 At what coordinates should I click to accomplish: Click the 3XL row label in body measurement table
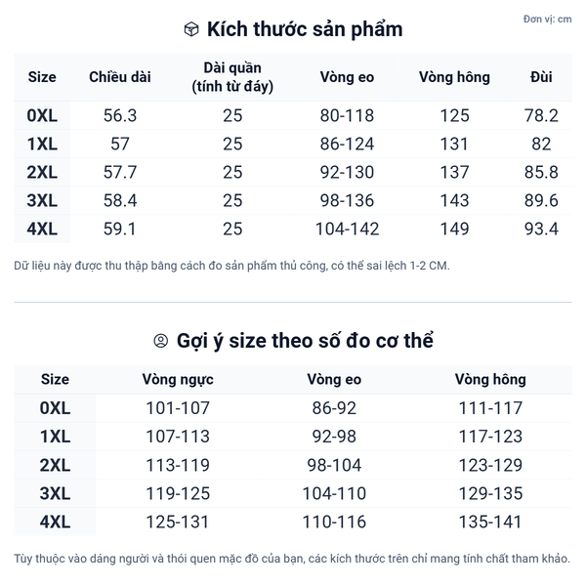tap(55, 494)
